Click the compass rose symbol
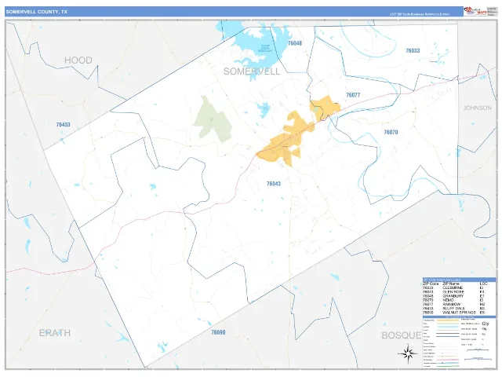502x377 pixels. tap(408, 353)
